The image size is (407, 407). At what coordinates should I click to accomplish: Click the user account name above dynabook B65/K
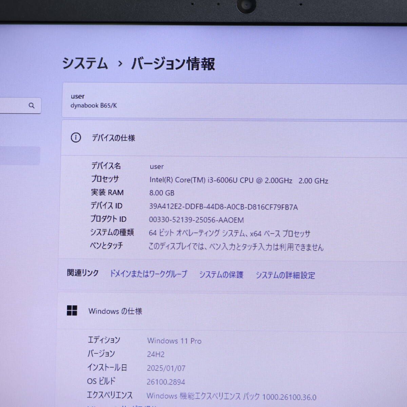pyautogui.click(x=78, y=96)
